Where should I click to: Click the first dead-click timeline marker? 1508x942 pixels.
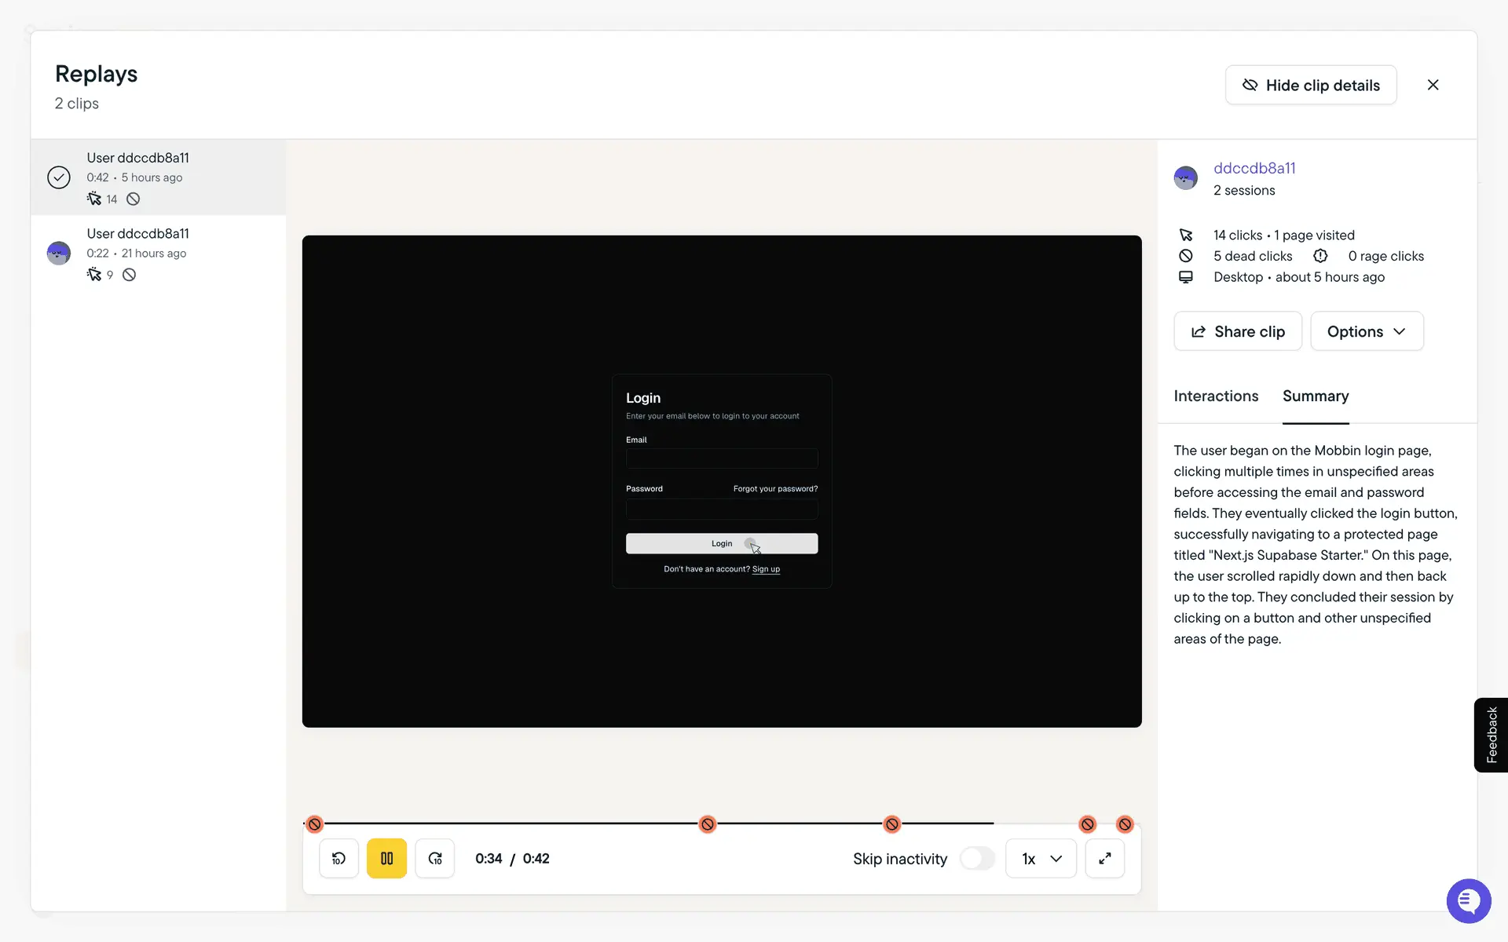pyautogui.click(x=315, y=824)
